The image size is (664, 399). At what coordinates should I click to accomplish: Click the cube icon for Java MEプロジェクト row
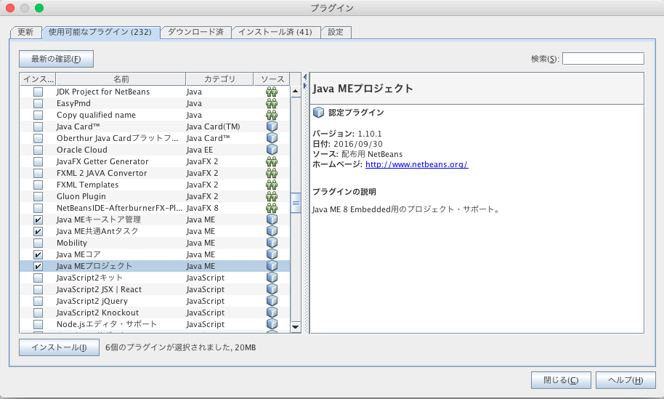[x=272, y=266]
